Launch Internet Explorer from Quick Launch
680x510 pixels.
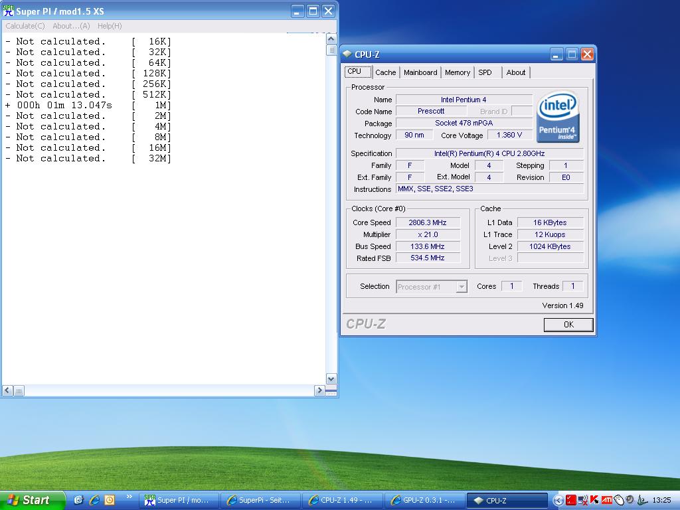coord(94,500)
